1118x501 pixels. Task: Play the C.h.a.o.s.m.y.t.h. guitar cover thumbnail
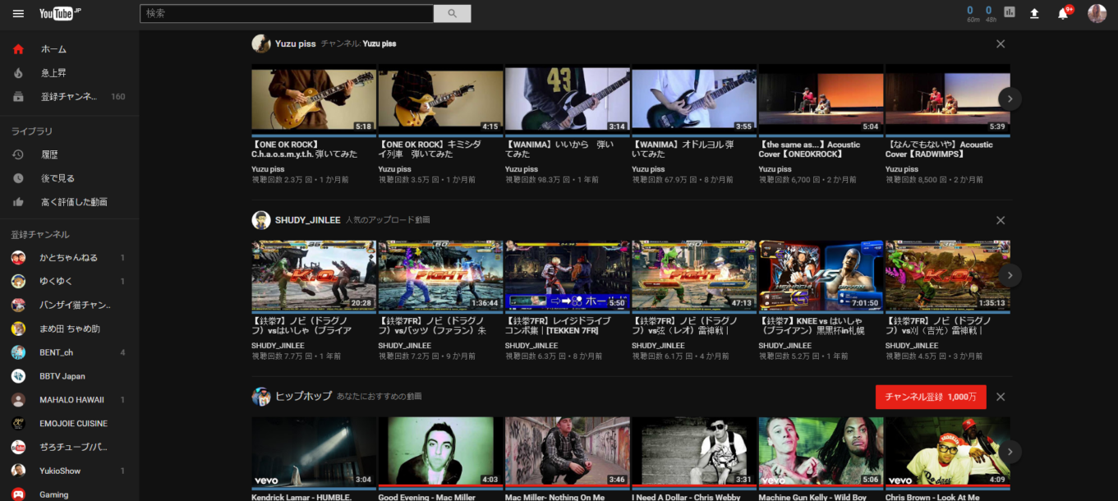point(314,99)
